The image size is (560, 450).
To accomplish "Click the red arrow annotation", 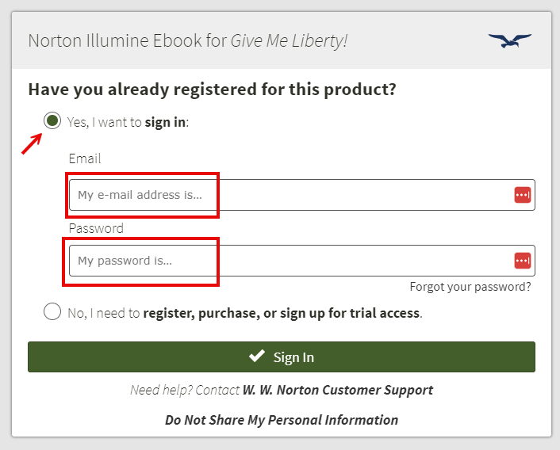I will click(x=32, y=143).
